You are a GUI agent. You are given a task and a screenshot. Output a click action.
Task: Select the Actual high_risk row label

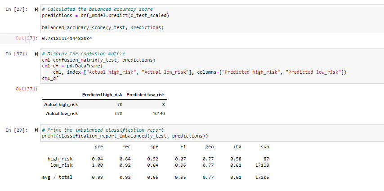point(61,105)
